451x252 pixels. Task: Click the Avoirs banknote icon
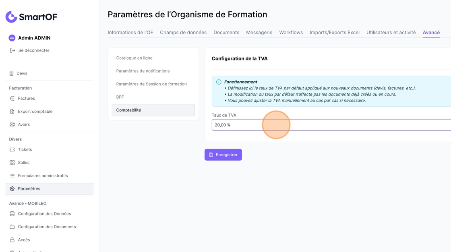coord(12,124)
